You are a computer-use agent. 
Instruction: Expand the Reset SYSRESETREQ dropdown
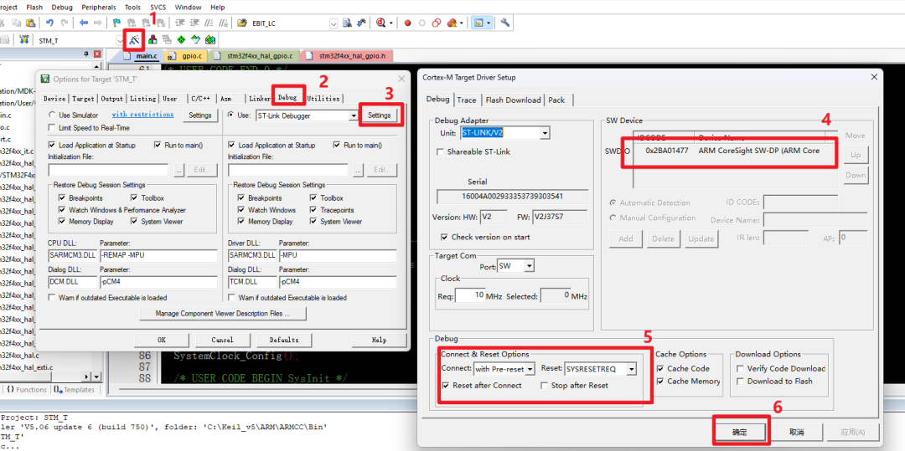coord(631,369)
